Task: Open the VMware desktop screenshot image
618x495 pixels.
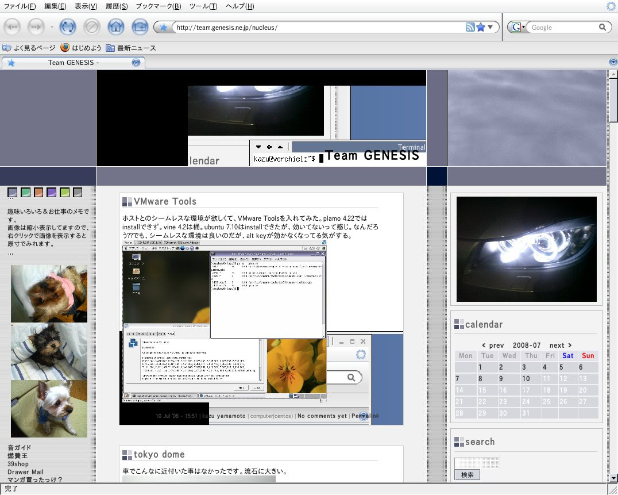Action: point(225,321)
